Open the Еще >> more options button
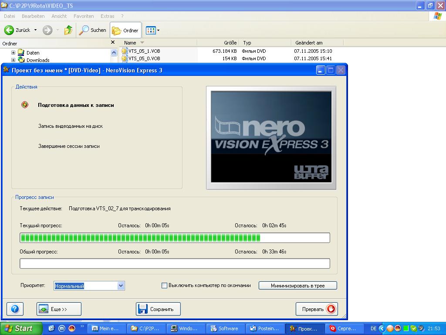Screen dimensions: 446x335 (x=59, y=309)
